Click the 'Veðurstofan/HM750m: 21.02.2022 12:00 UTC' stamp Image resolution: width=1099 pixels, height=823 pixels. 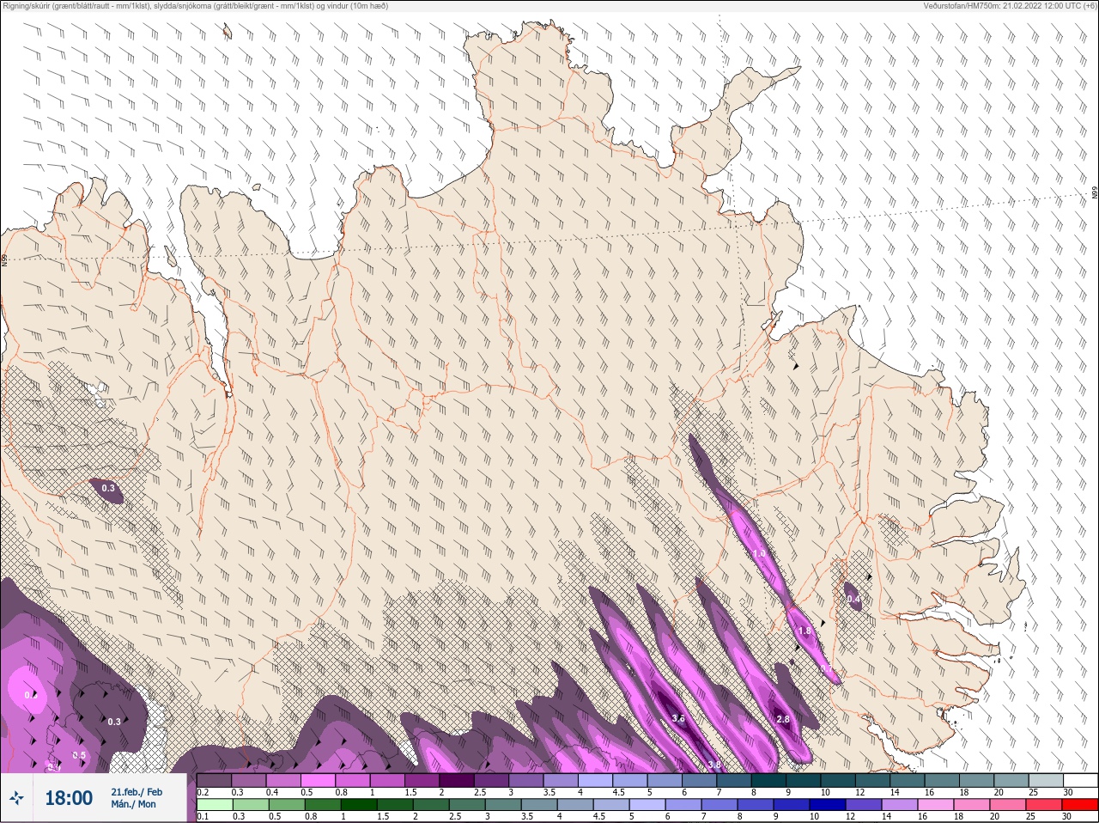click(x=1010, y=6)
